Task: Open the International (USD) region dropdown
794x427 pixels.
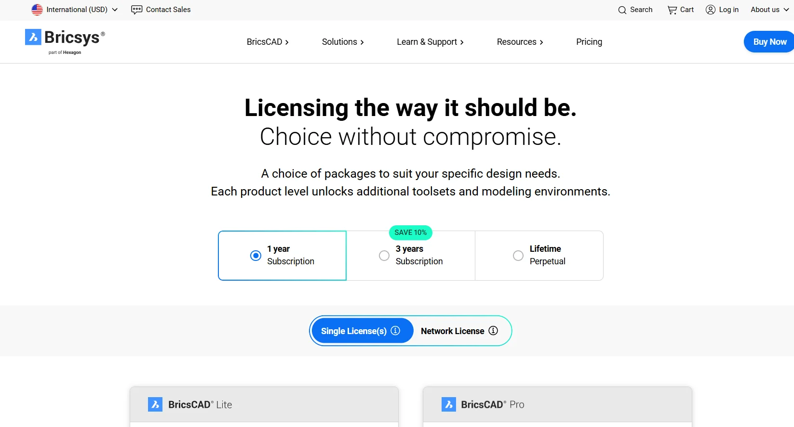Action: click(75, 10)
